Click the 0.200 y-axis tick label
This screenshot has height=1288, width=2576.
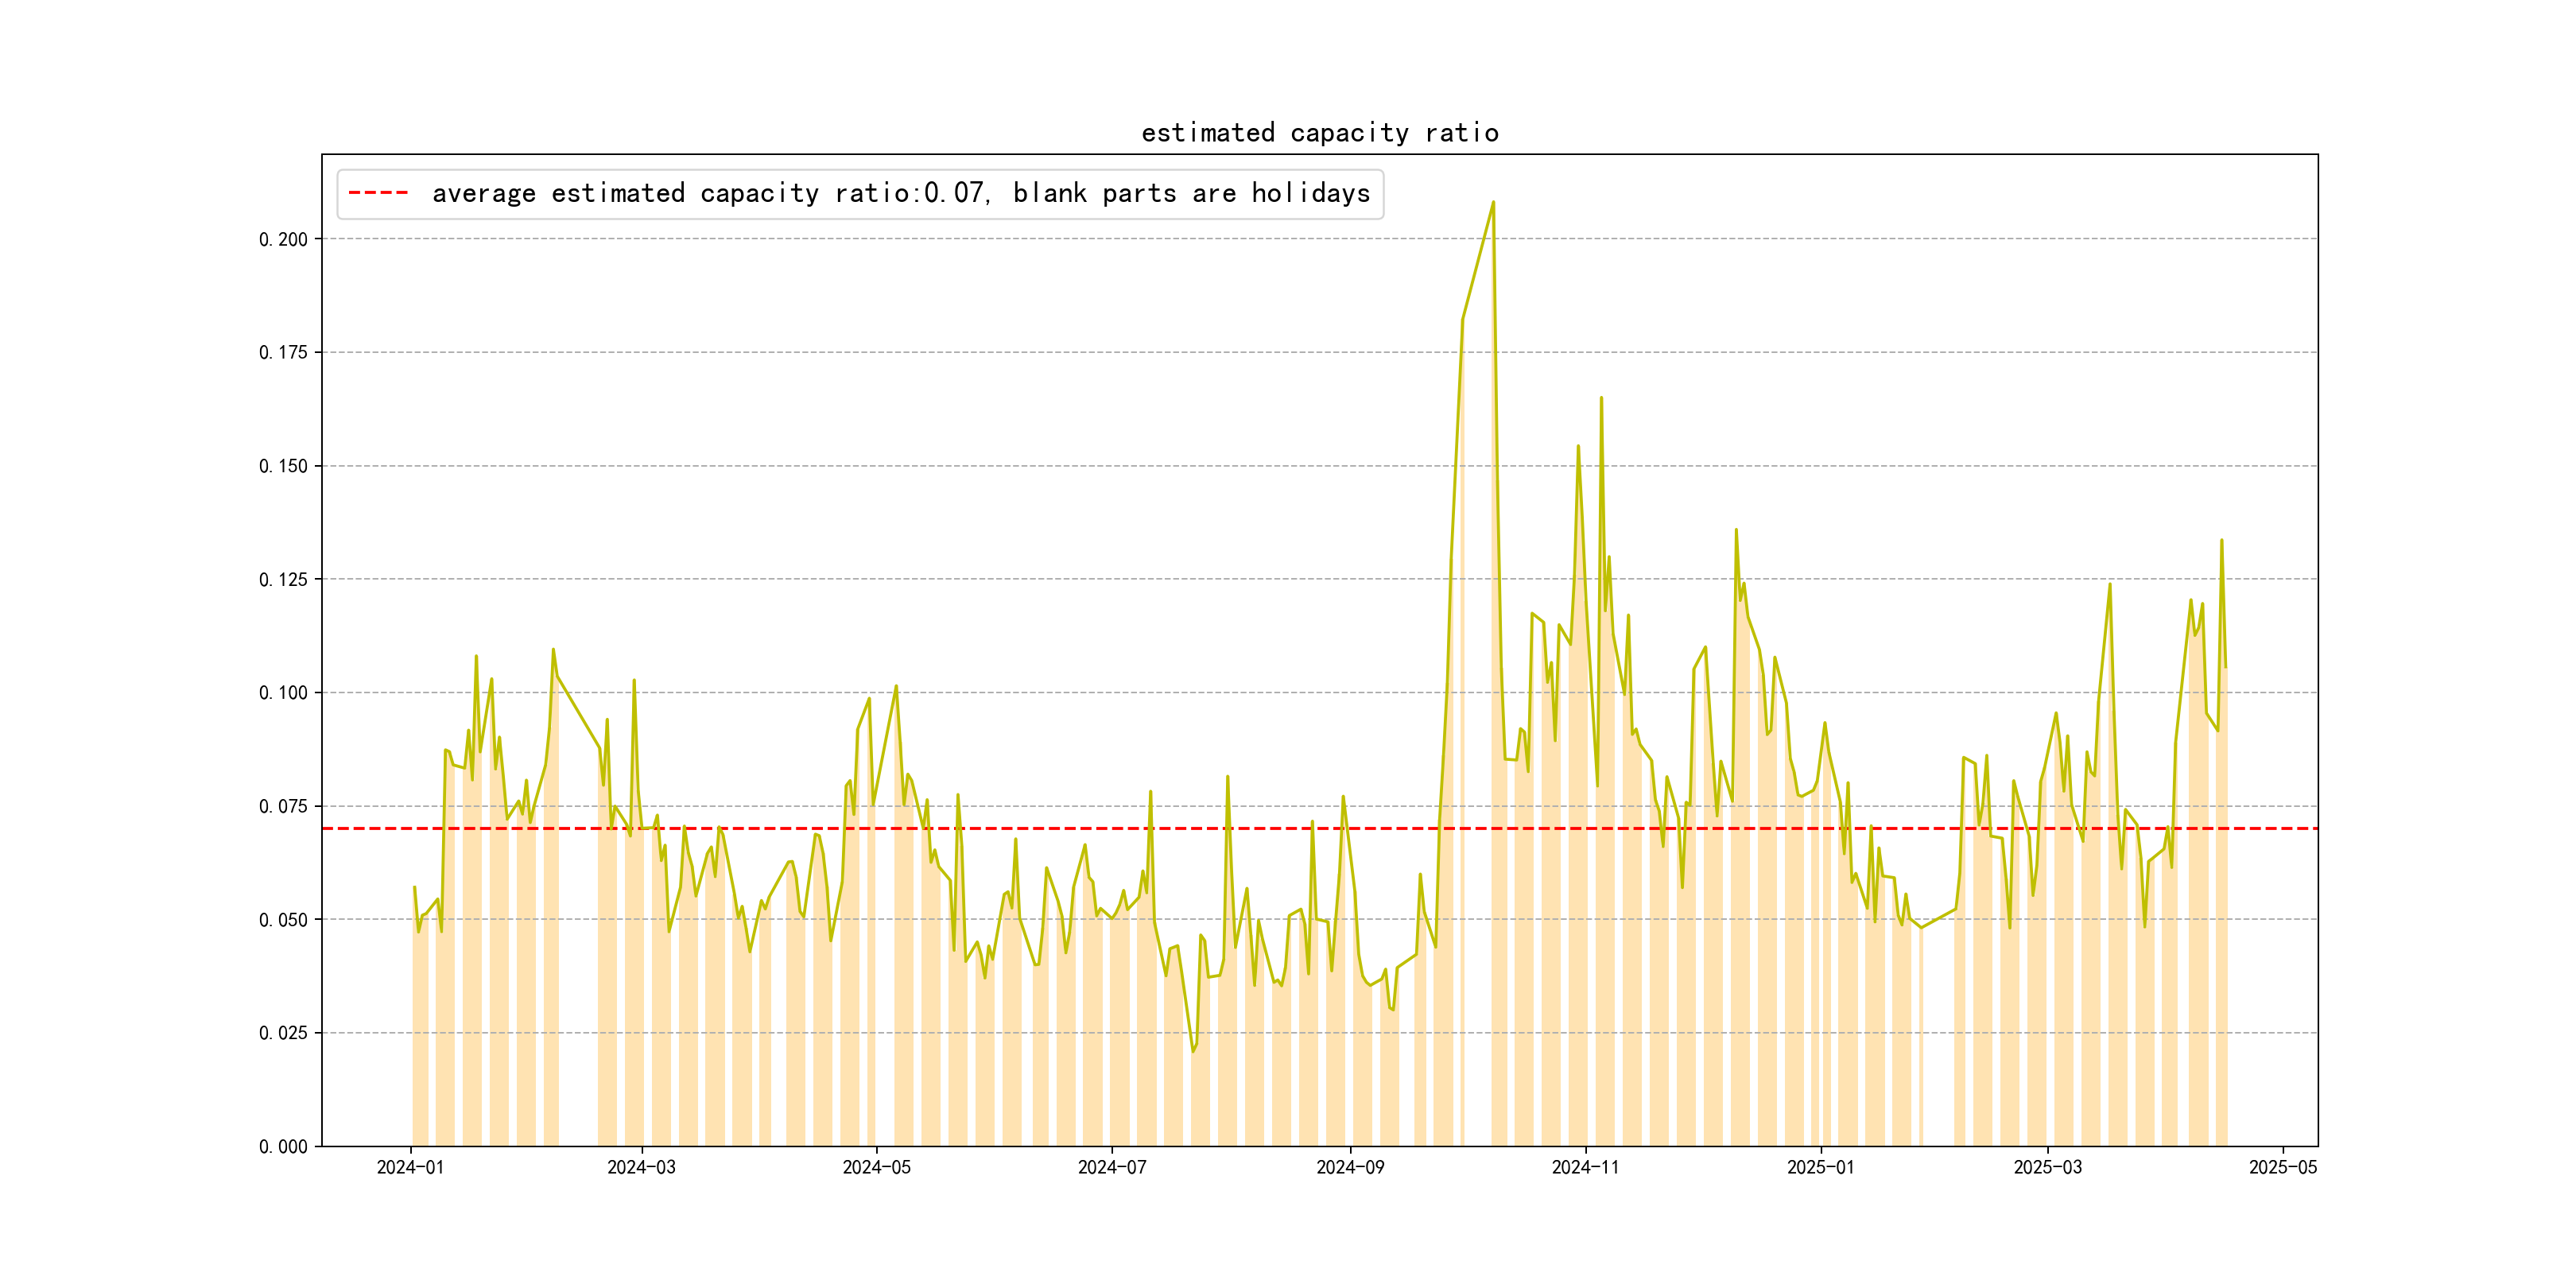pyautogui.click(x=283, y=239)
